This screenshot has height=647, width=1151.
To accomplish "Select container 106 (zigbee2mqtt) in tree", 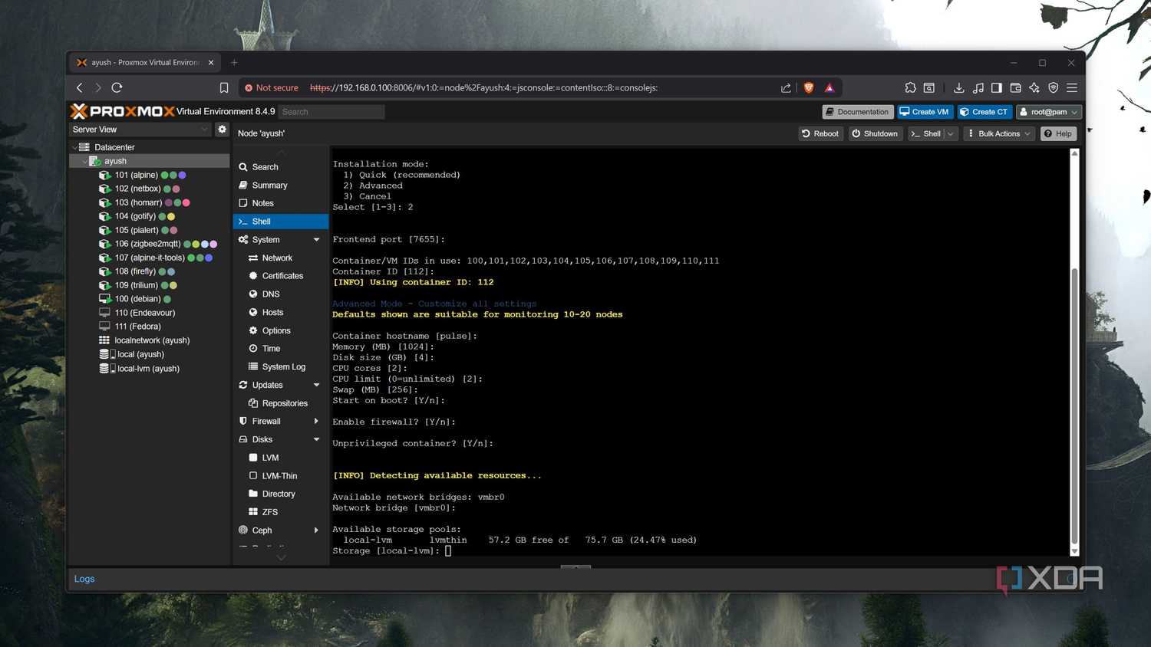I will [149, 244].
